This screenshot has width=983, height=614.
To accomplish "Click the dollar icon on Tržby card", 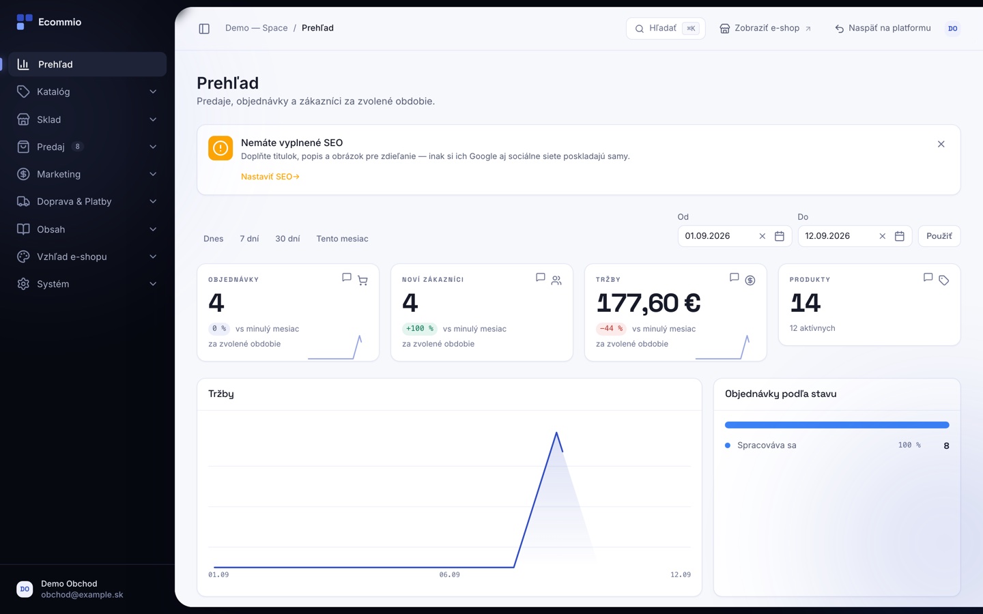I will point(750,280).
